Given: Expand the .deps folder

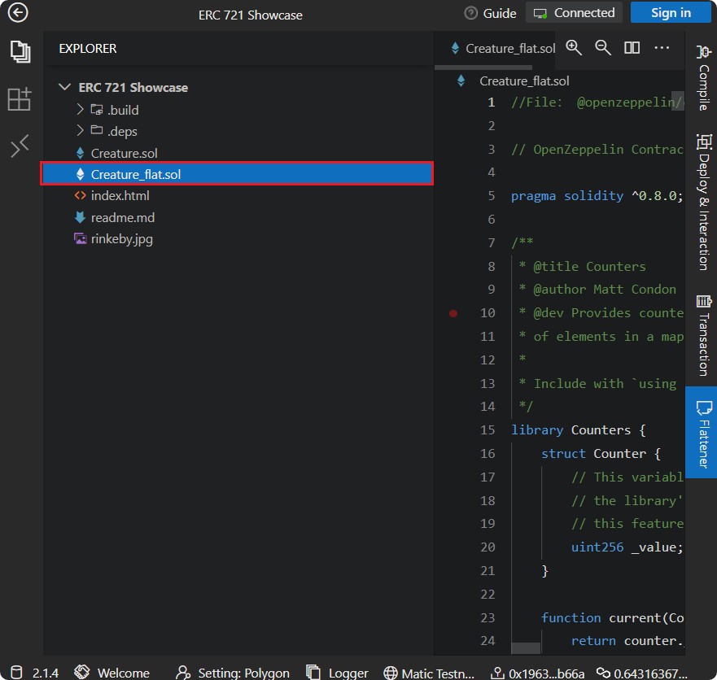Looking at the screenshot, I should click(80, 131).
